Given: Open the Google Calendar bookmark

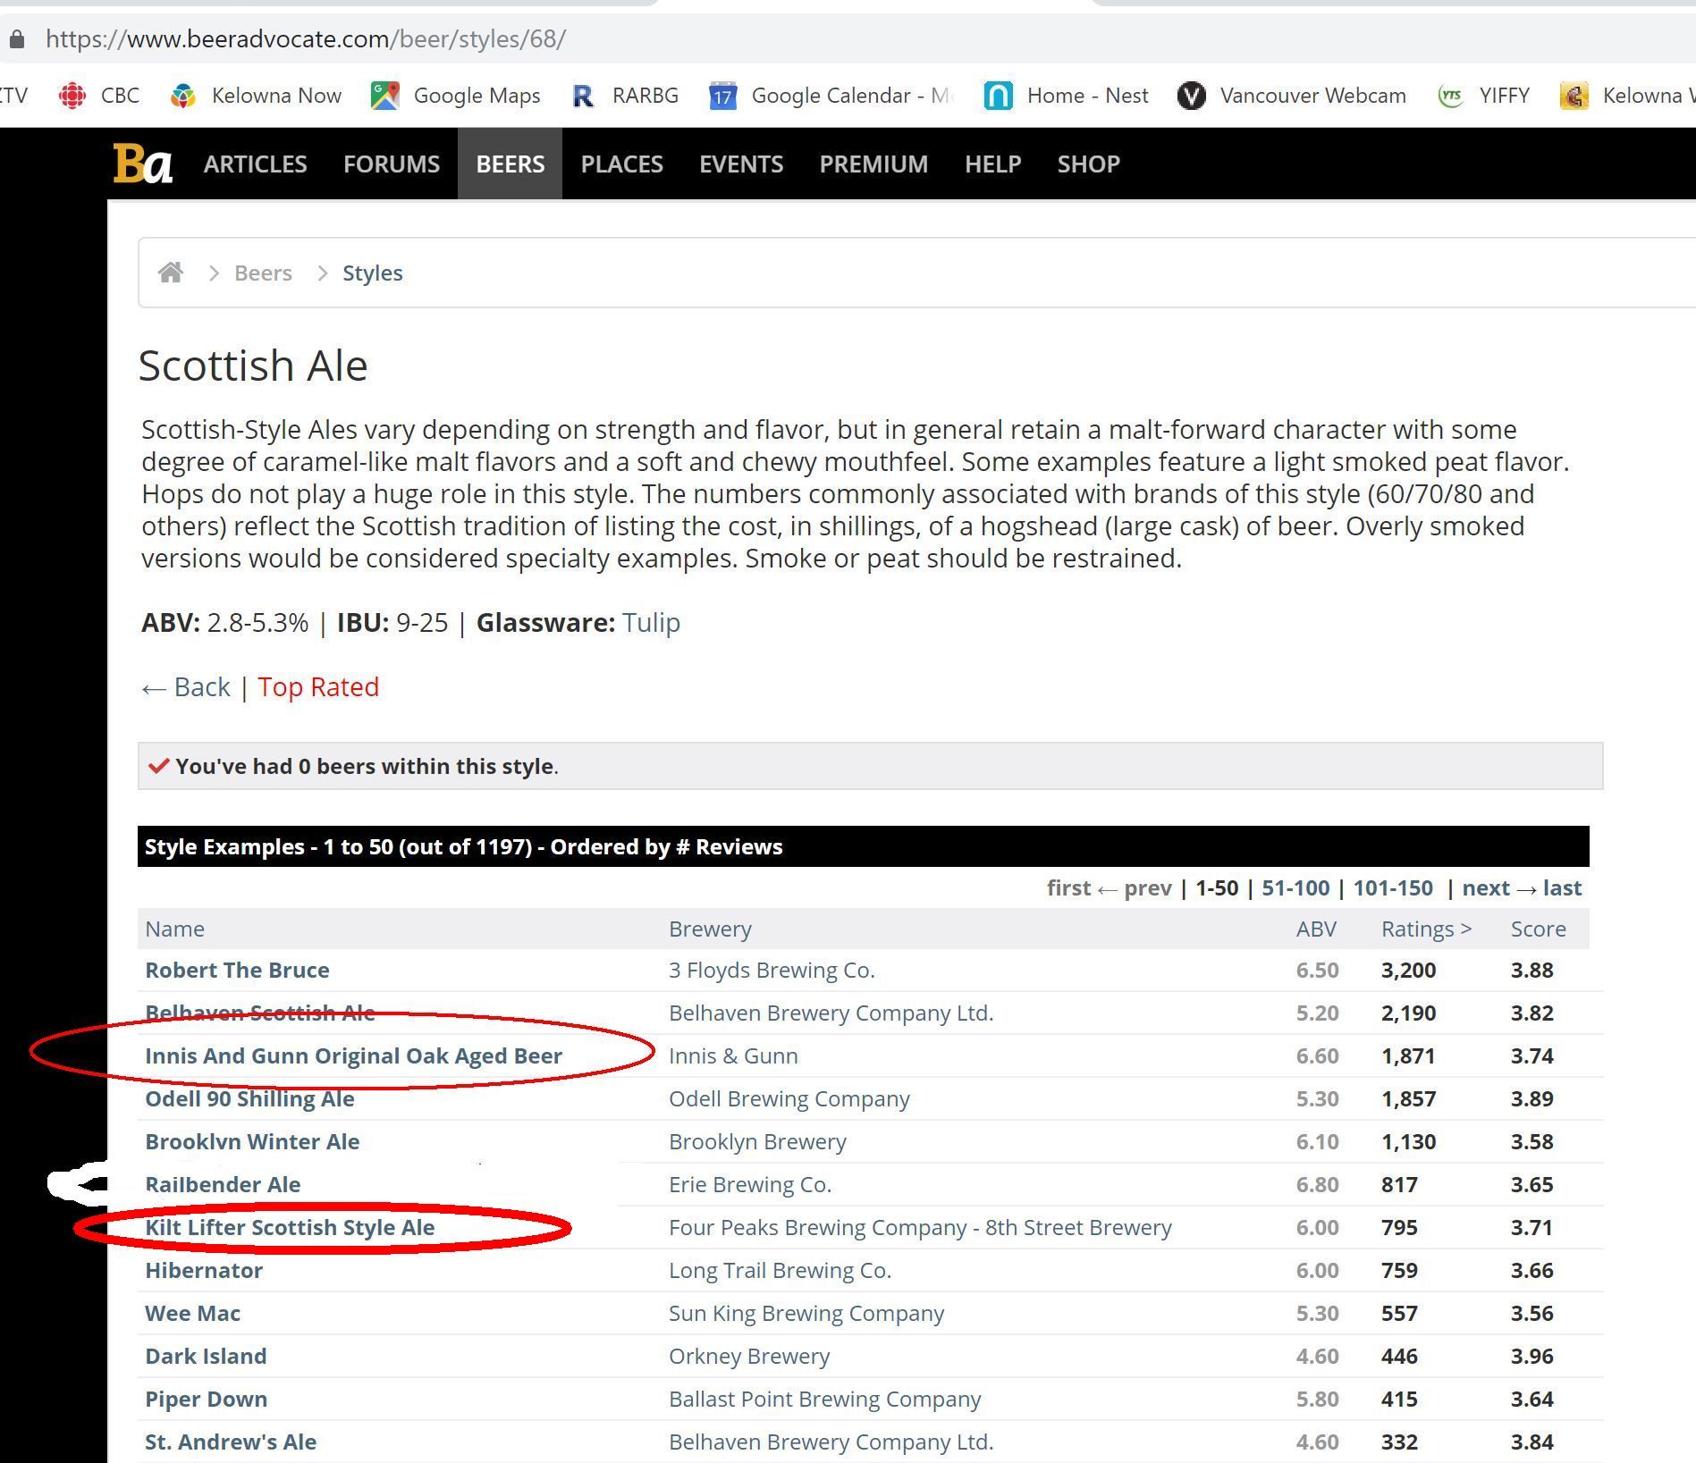Looking at the screenshot, I should click(x=831, y=96).
